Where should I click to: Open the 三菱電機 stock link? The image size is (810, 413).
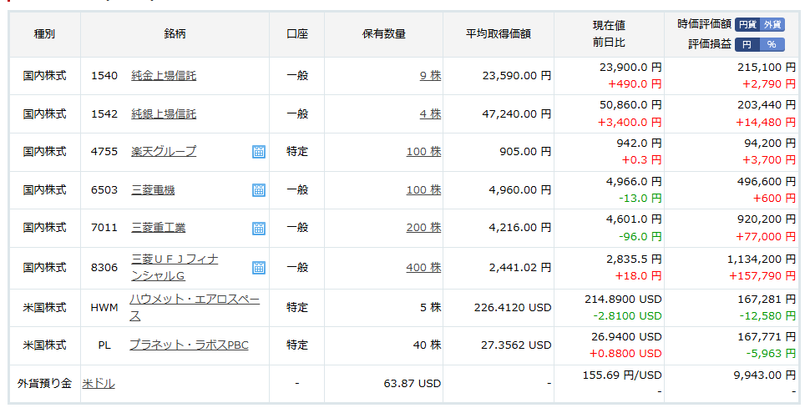(x=153, y=190)
